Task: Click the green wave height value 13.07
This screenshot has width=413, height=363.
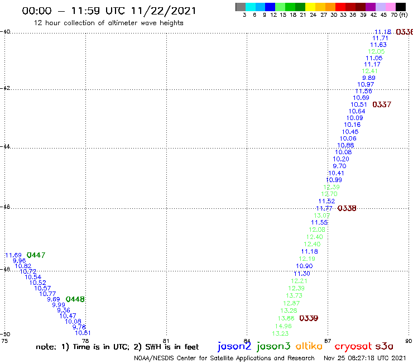Action: (x=321, y=216)
